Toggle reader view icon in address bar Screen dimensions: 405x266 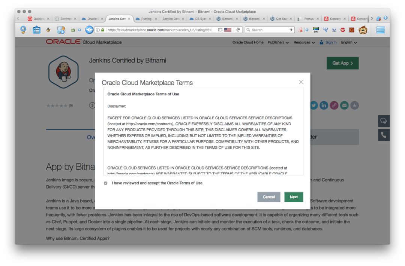(x=220, y=30)
